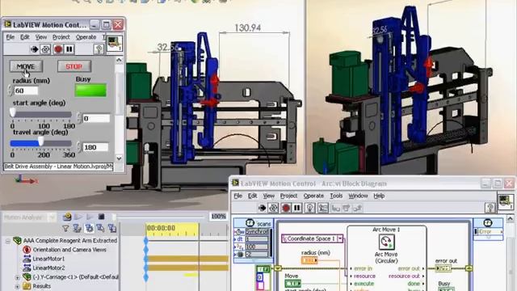Click the Filter Results icon in motion tree toolbar
Screen dimensions: 517x291
tap(111, 228)
